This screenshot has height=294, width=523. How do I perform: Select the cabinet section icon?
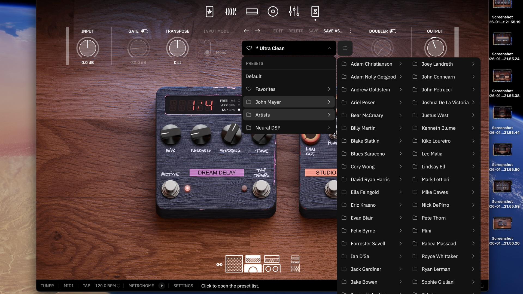pyautogui.click(x=252, y=12)
